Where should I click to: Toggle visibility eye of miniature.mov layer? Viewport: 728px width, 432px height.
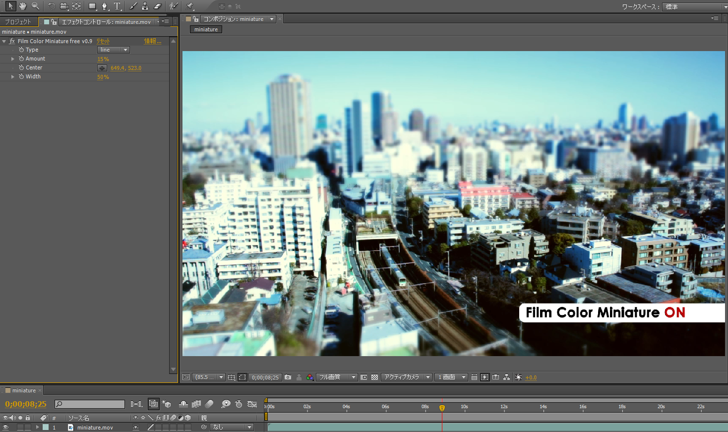[5, 427]
